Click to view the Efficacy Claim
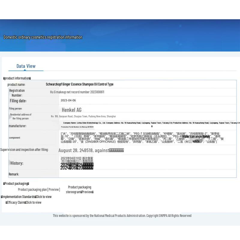This screenshot has height=240, width=240. (33, 202)
